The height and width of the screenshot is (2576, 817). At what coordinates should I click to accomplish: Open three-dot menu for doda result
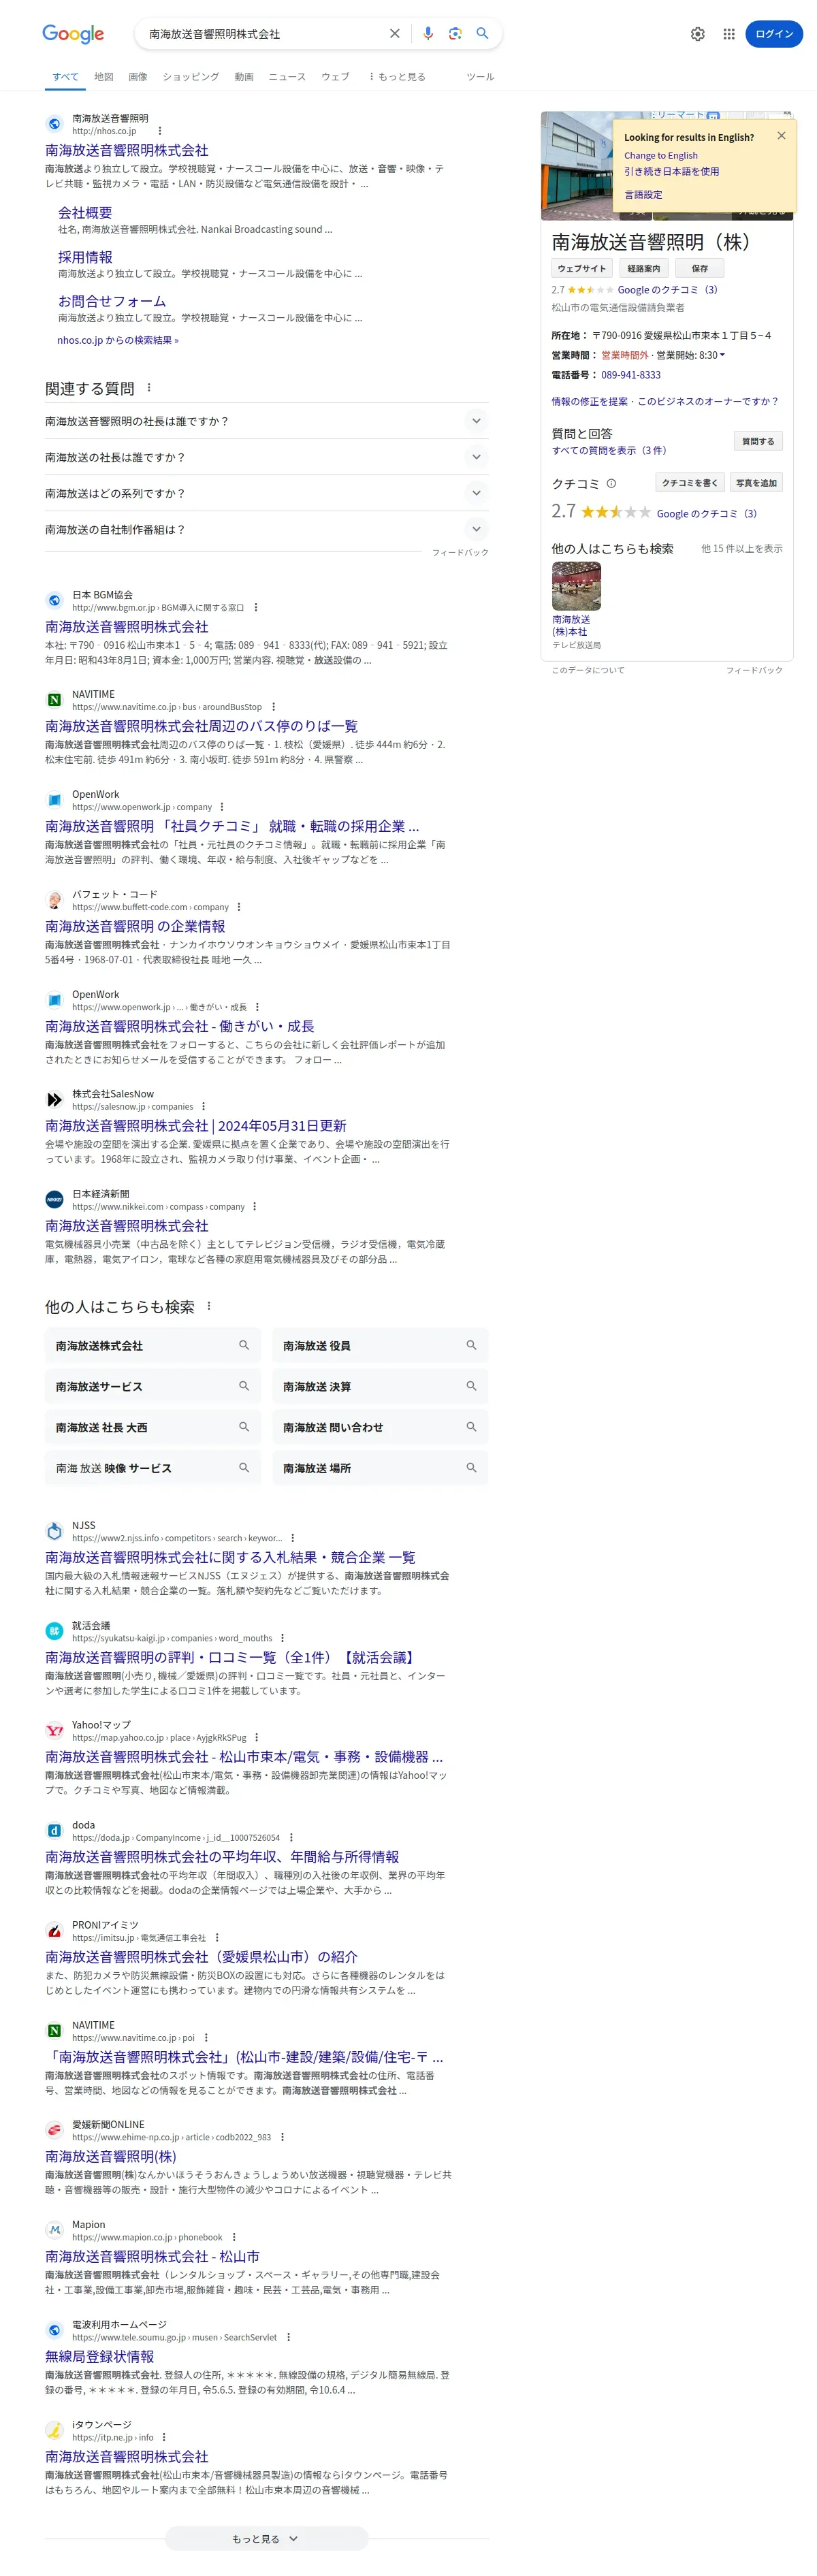(x=291, y=1837)
